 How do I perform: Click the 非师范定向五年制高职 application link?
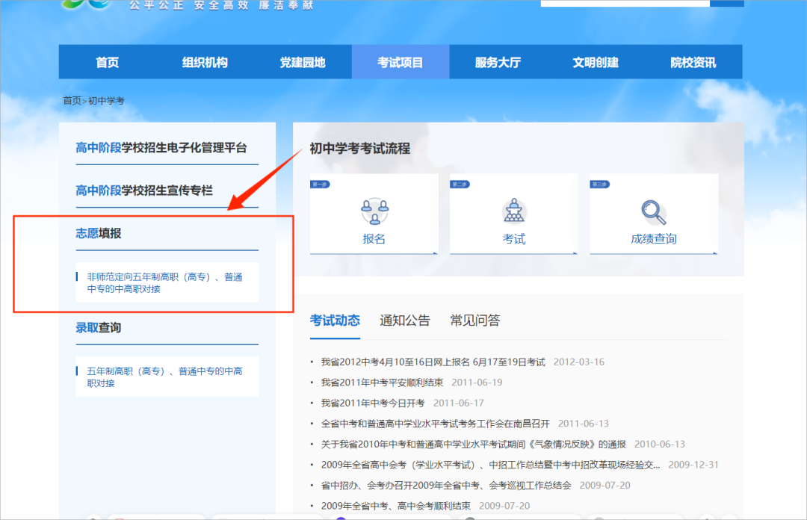pos(166,282)
